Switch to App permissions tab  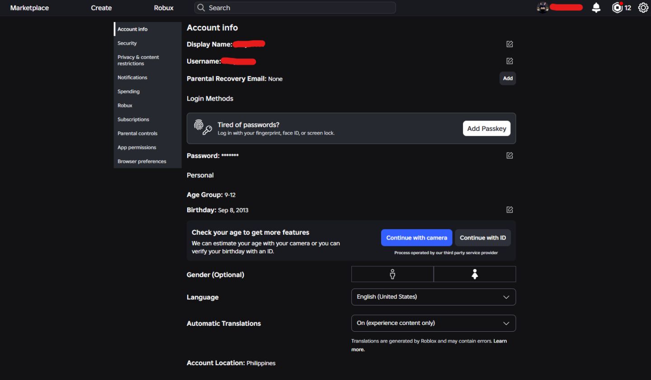(148, 147)
